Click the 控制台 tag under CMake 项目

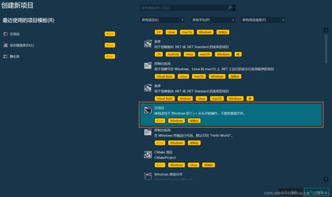[x=208, y=165]
